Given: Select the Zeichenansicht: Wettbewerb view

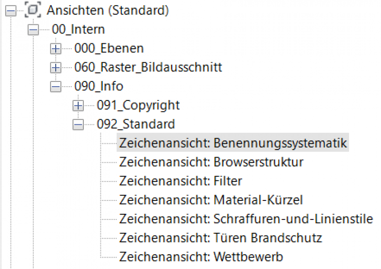Looking at the screenshot, I should coord(201,257).
